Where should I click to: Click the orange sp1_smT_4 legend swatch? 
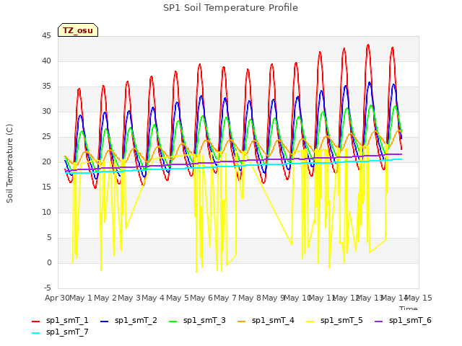pos(241,321)
